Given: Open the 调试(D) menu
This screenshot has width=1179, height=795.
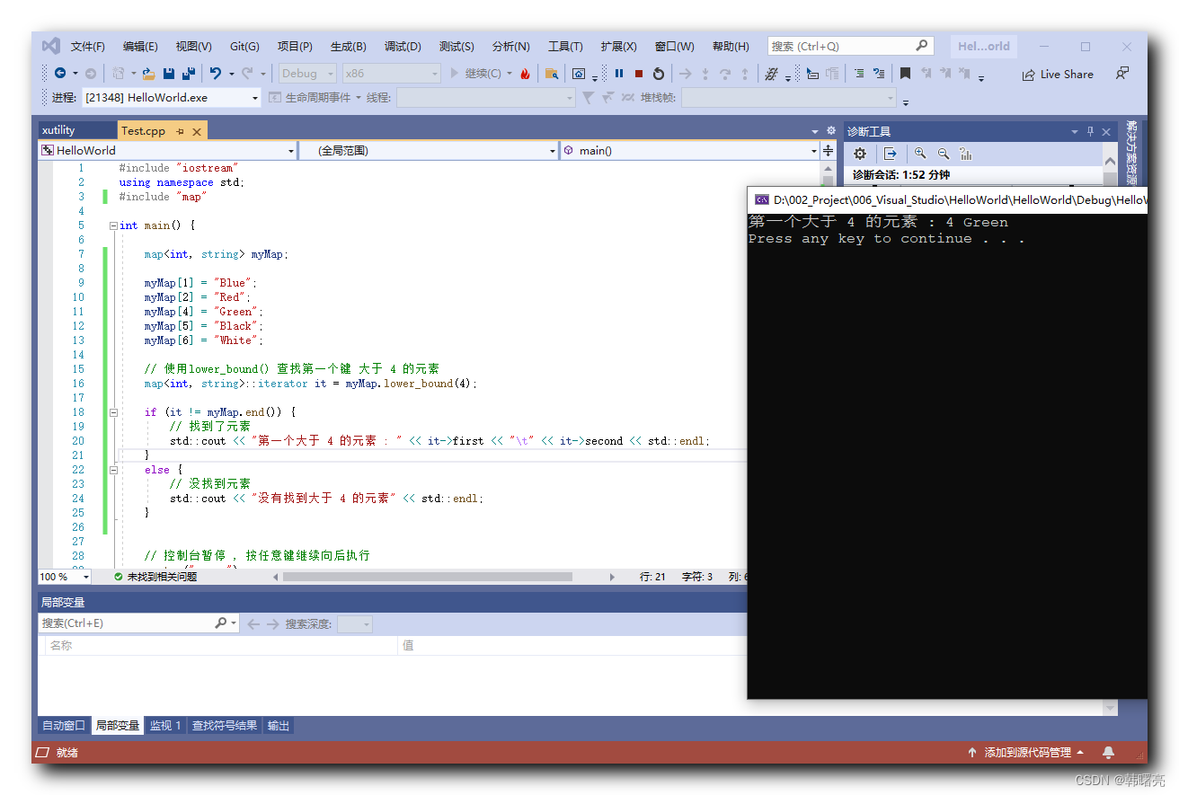Looking at the screenshot, I should (x=403, y=46).
